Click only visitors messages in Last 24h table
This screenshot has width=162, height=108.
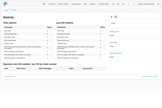pyautogui.click(x=81, y=52)
